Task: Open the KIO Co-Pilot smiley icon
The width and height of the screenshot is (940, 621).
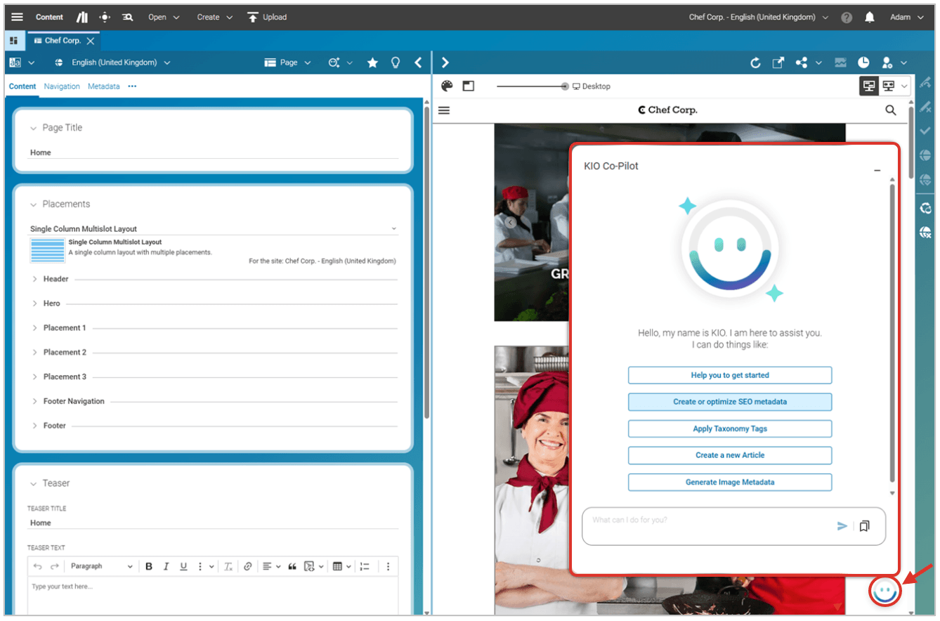Action: 884,591
